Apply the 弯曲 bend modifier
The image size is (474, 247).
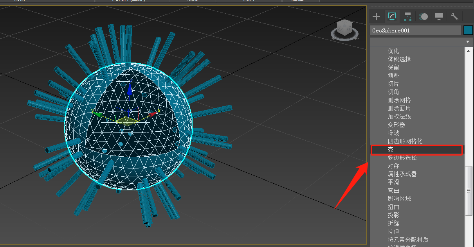pyautogui.click(x=393, y=190)
